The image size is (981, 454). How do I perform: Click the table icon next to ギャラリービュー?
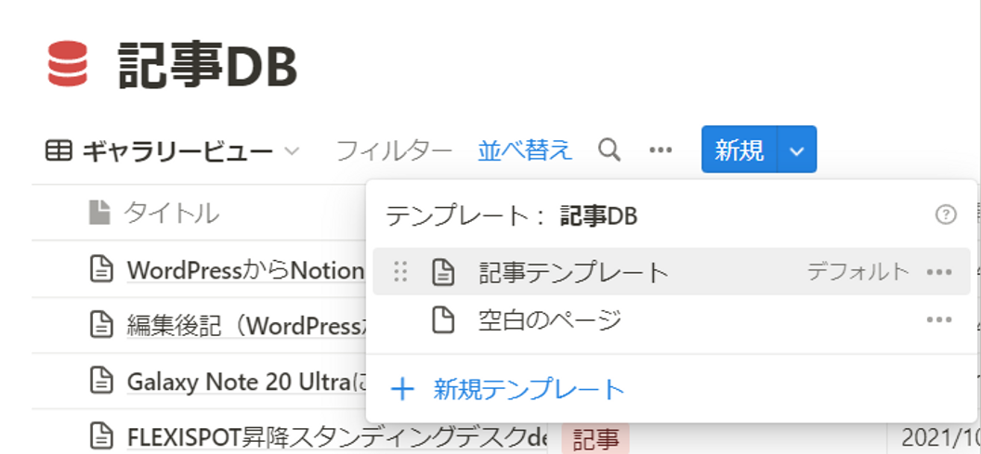click(59, 150)
